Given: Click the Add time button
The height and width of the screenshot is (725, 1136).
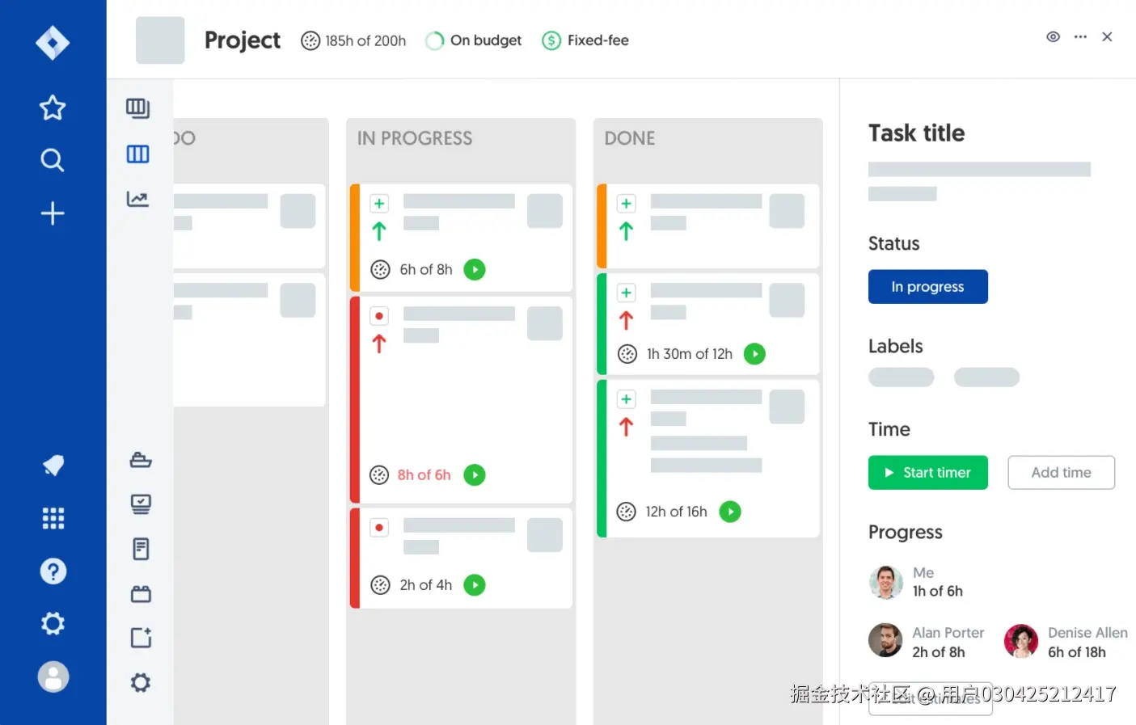Looking at the screenshot, I should click(x=1061, y=472).
